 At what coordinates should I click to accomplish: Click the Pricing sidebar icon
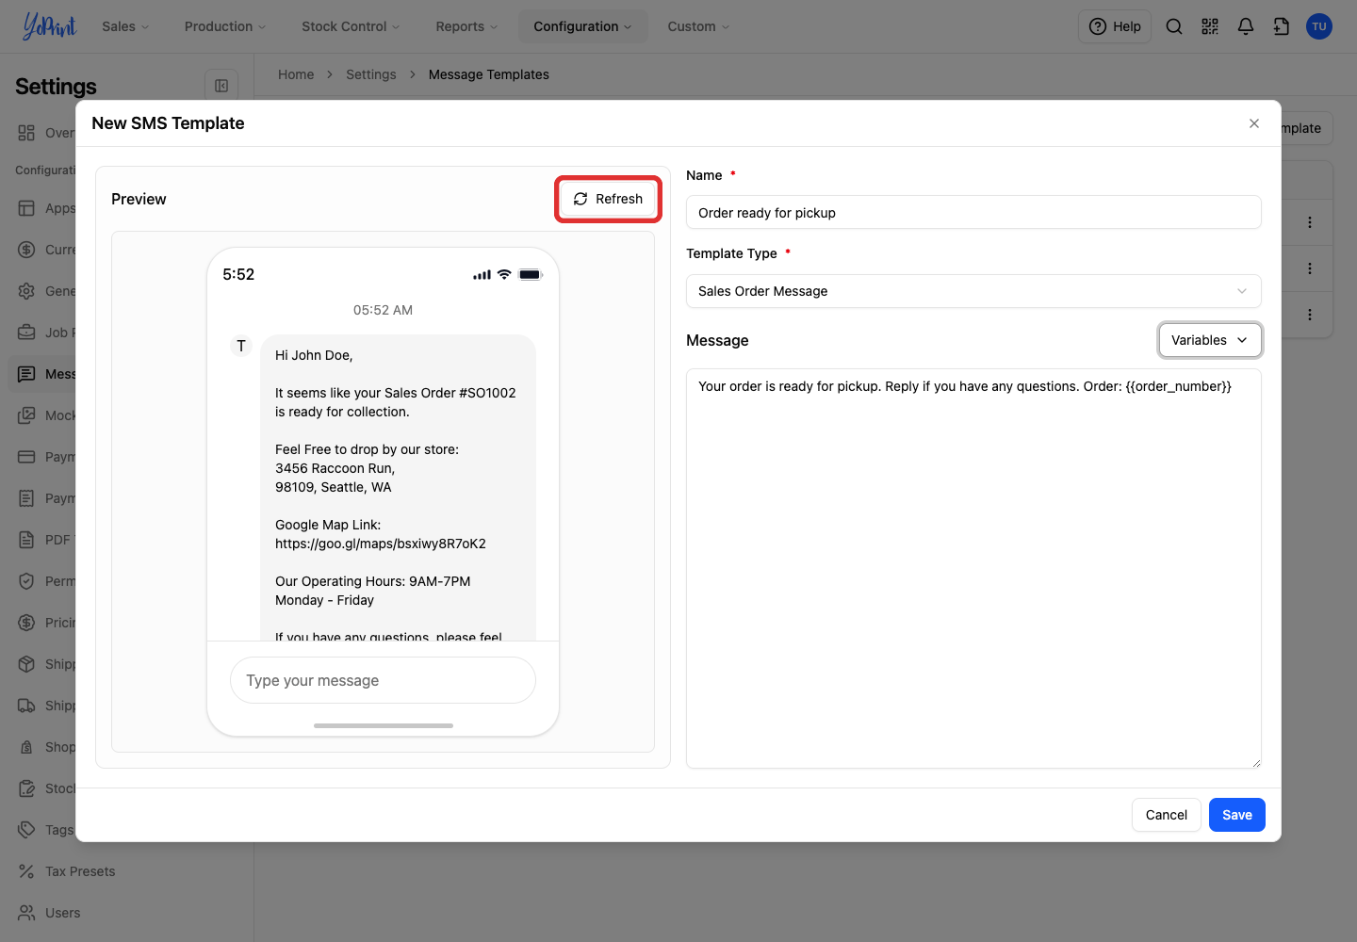[26, 623]
